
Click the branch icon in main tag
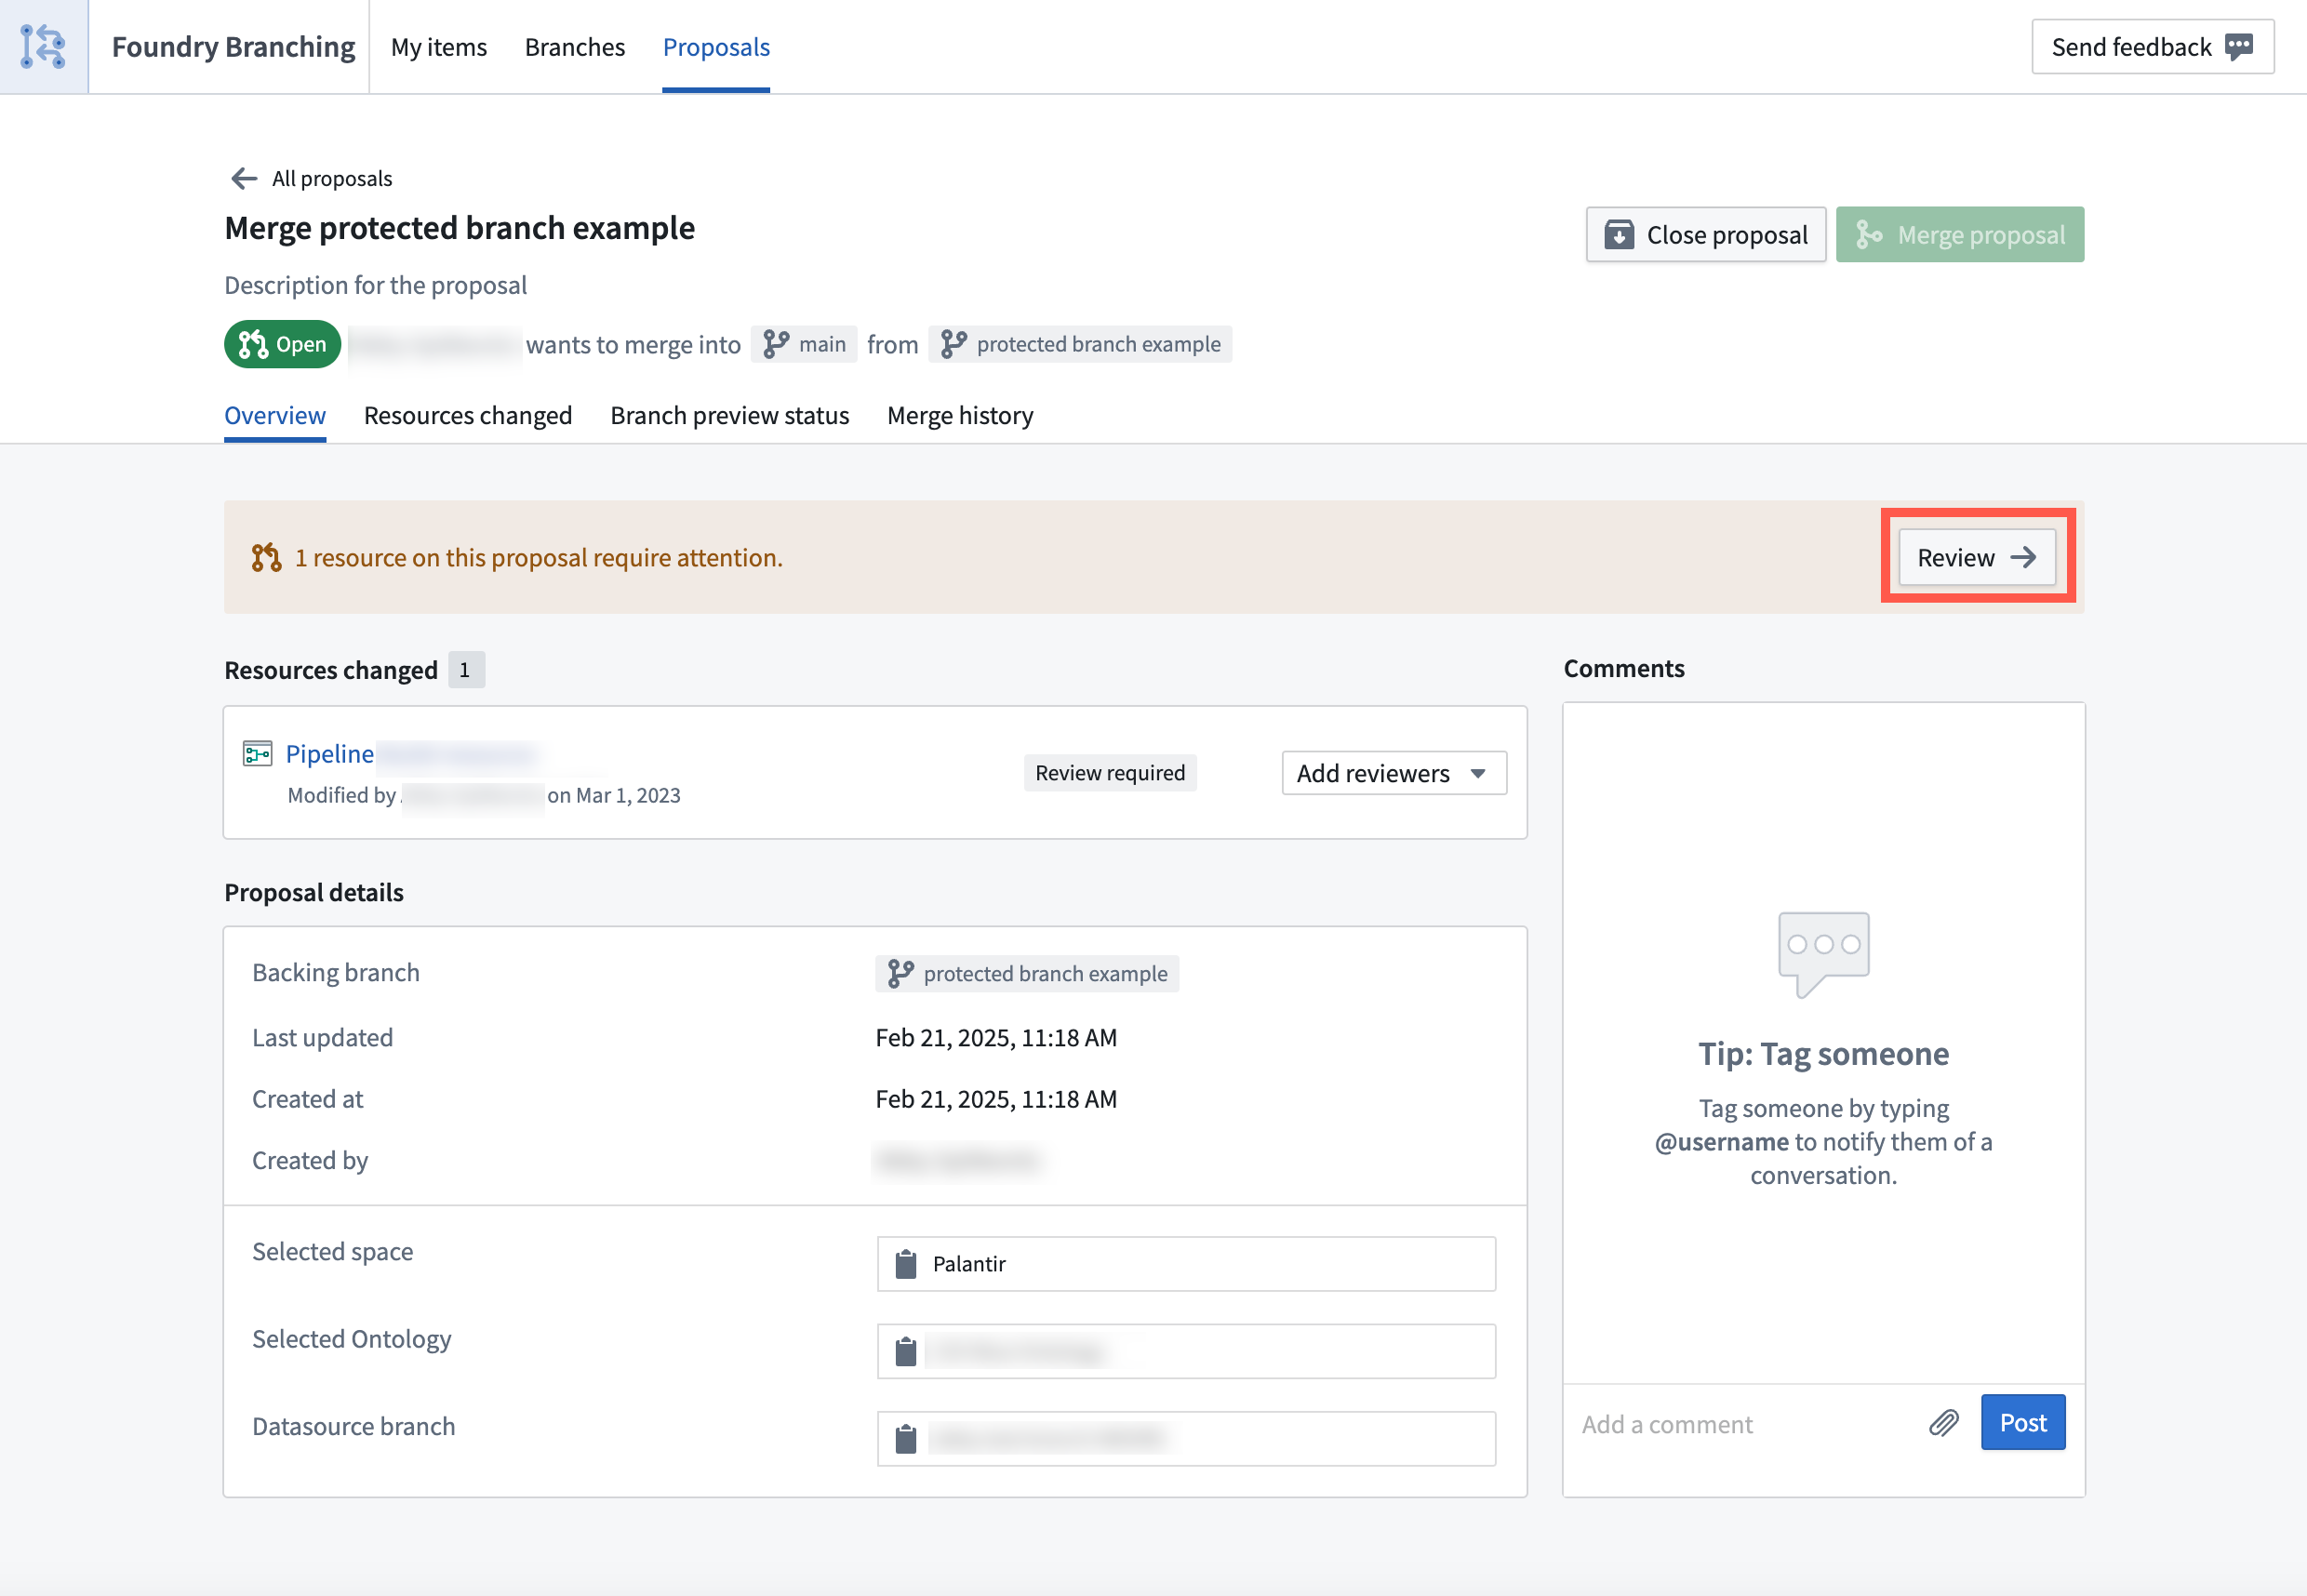(776, 344)
